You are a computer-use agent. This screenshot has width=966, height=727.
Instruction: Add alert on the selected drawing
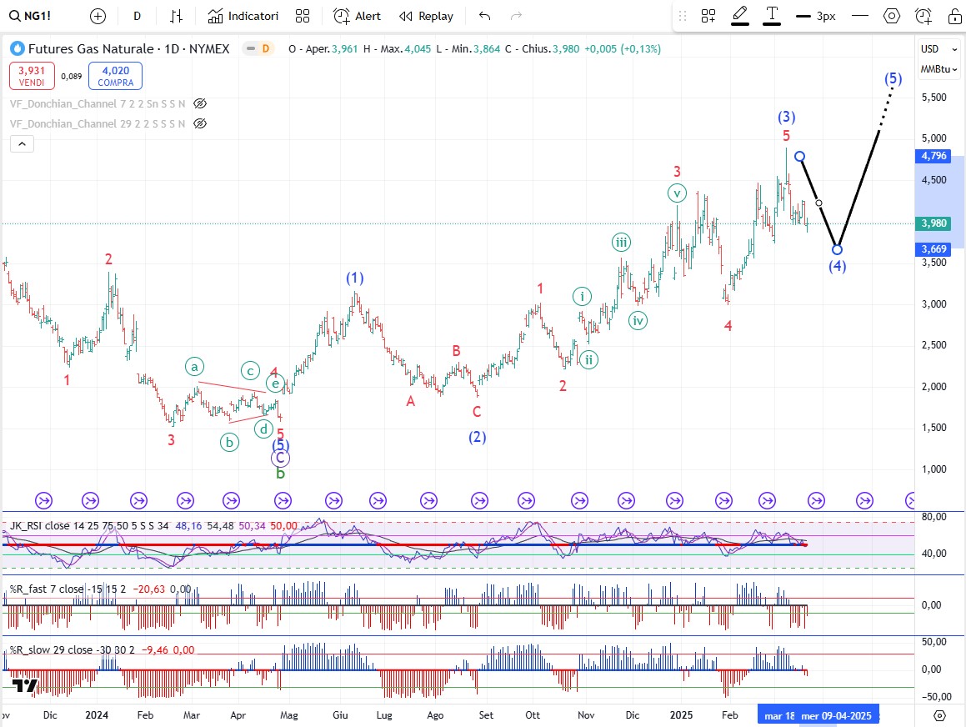coord(923,16)
